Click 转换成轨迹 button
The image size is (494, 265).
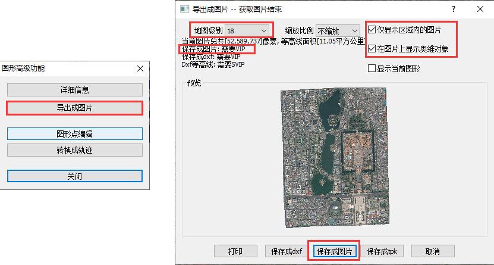click(x=74, y=149)
